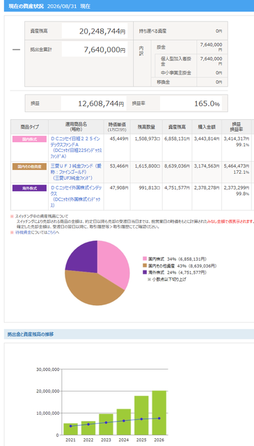Screen dimensions: 254x446
Task: Click the total balance value 20,248,744円
Action: click(102, 31)
